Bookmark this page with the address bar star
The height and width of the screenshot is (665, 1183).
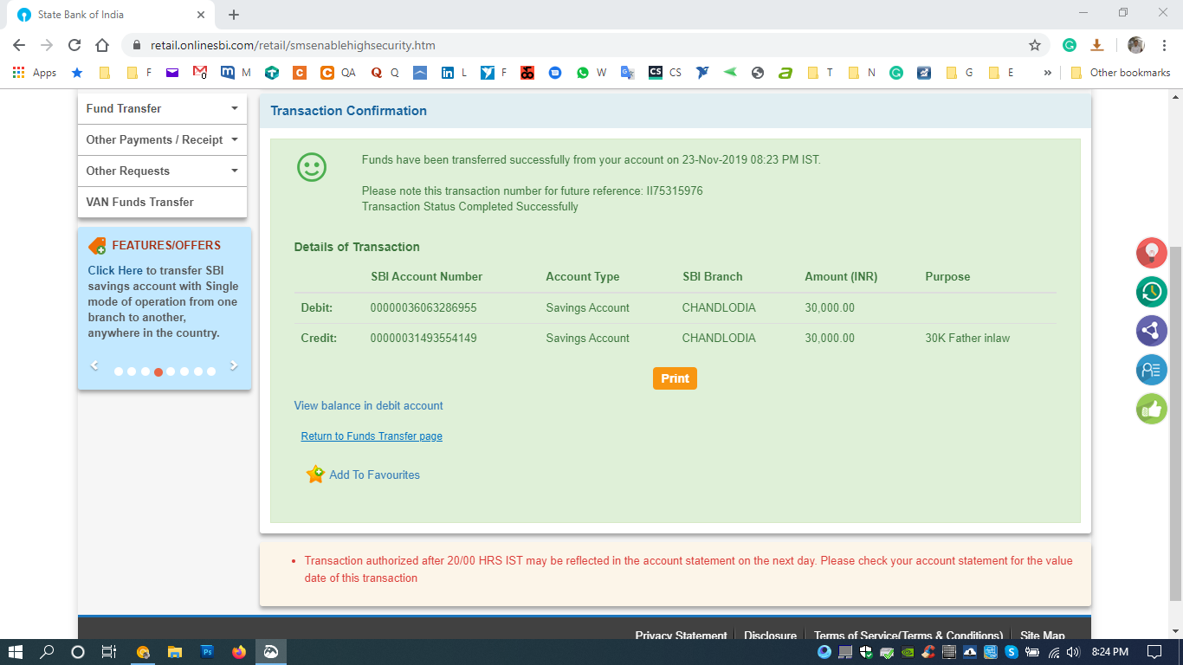click(x=1034, y=45)
